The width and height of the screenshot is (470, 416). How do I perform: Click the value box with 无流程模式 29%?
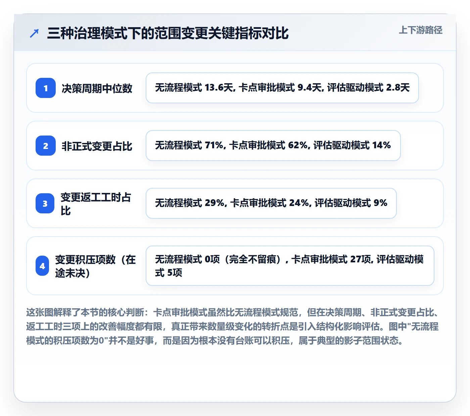point(271,203)
